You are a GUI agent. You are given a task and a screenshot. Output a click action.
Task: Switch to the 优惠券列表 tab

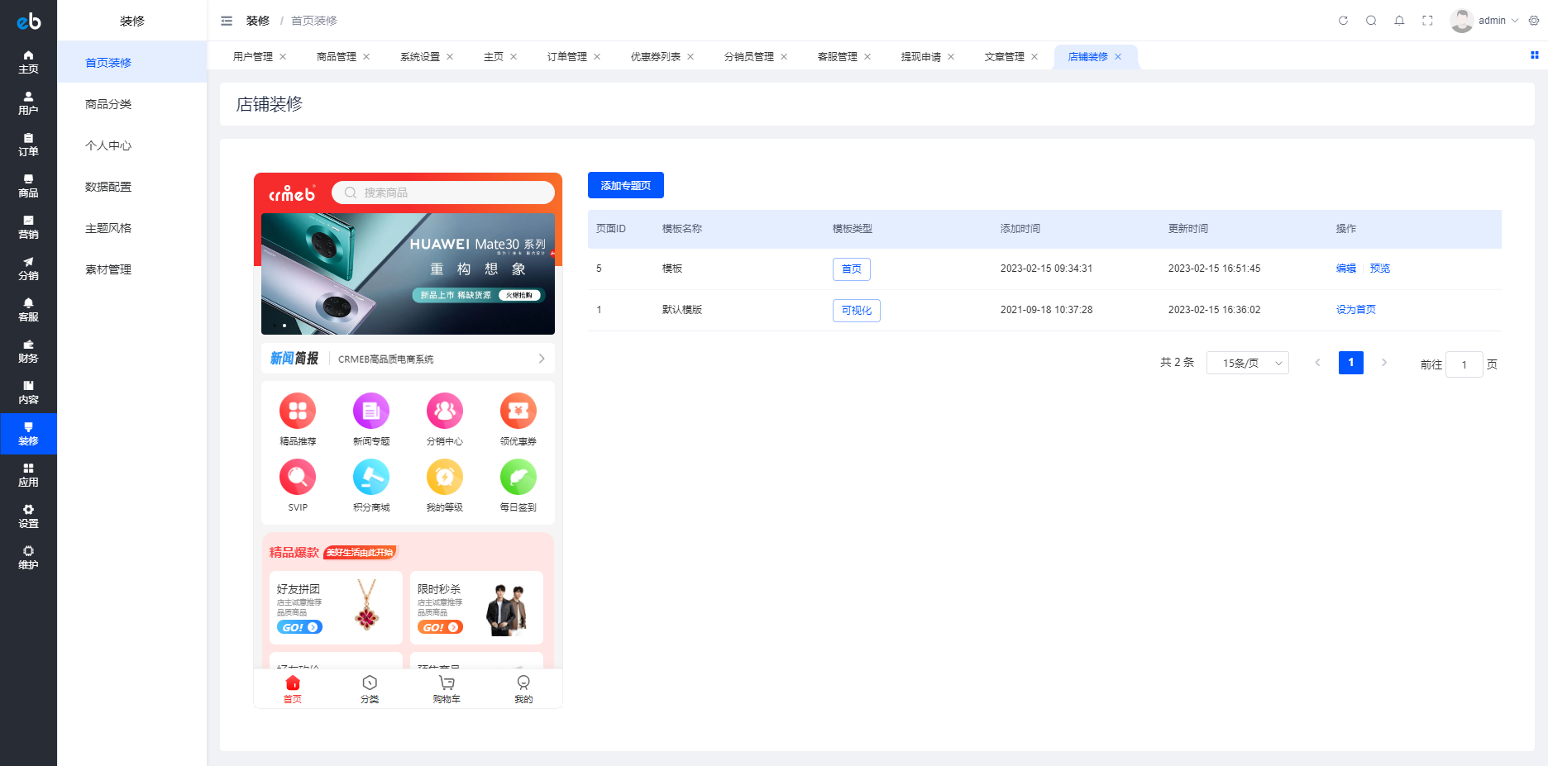click(656, 57)
